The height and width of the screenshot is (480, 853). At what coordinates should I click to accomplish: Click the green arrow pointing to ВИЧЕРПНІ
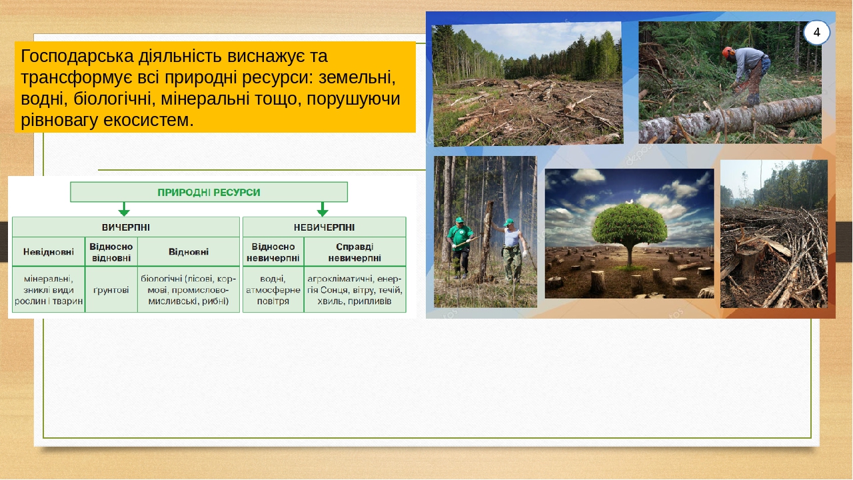click(x=124, y=209)
